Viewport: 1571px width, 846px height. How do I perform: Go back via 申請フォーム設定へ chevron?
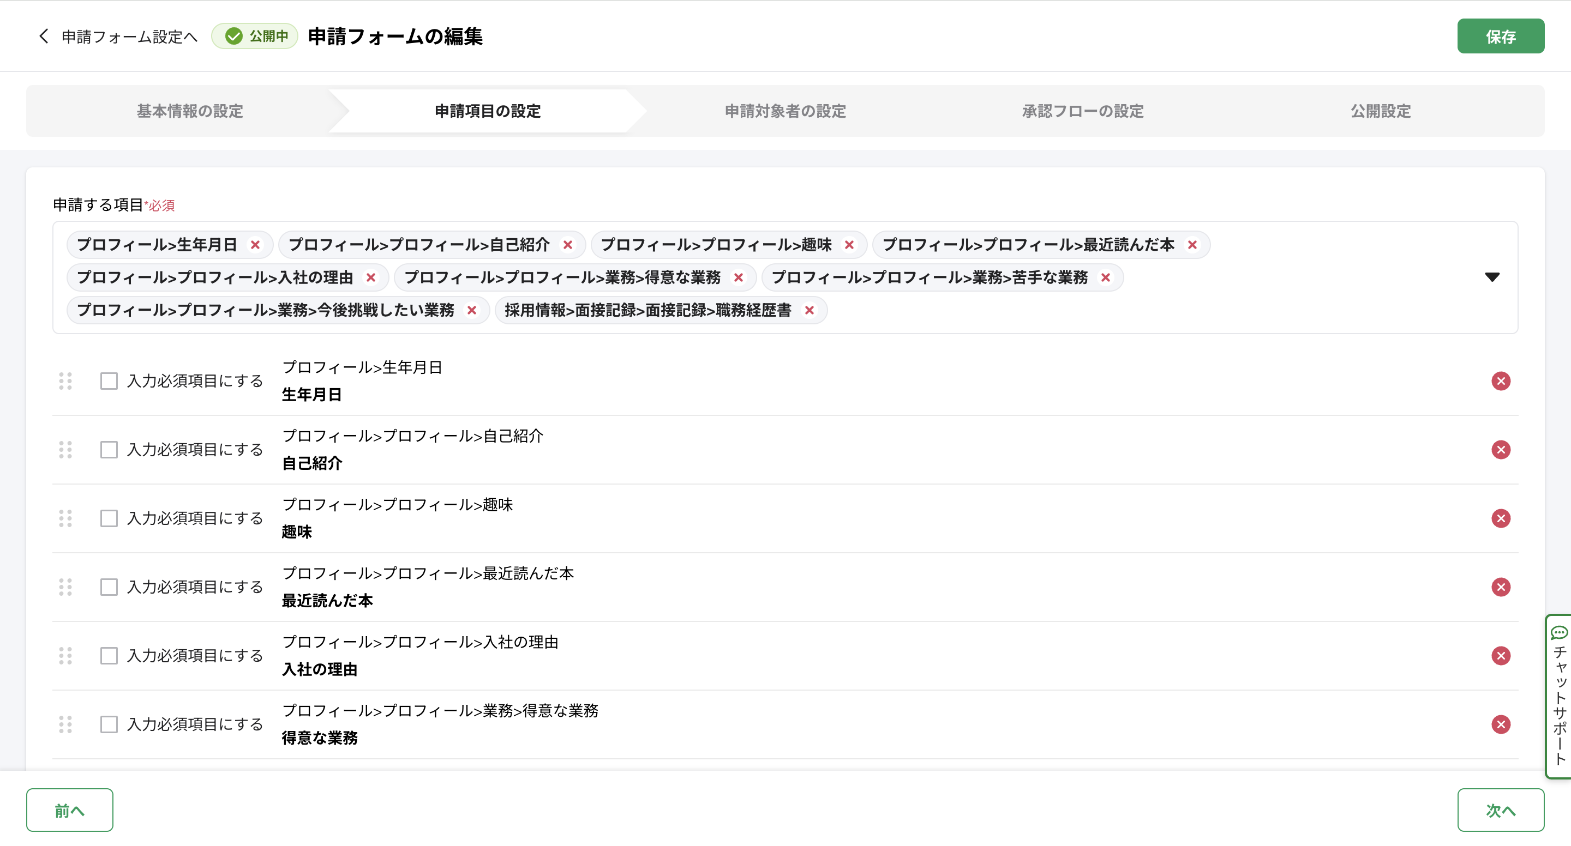point(44,37)
